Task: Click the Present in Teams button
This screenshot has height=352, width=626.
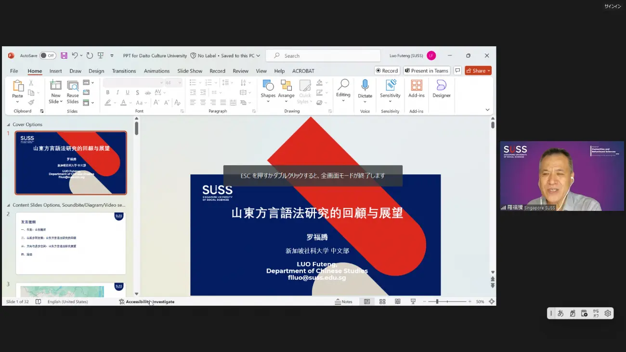Action: pos(427,71)
